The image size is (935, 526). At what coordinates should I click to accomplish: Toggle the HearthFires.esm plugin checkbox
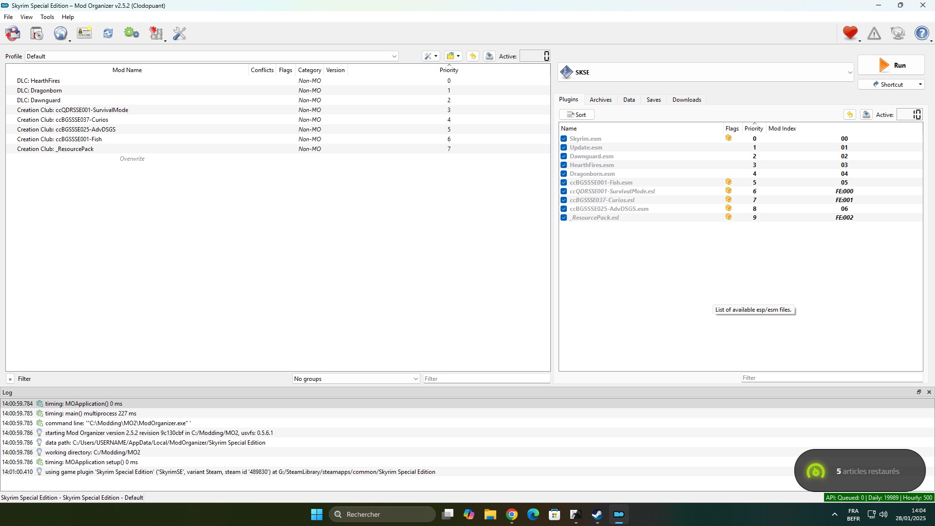click(x=564, y=165)
